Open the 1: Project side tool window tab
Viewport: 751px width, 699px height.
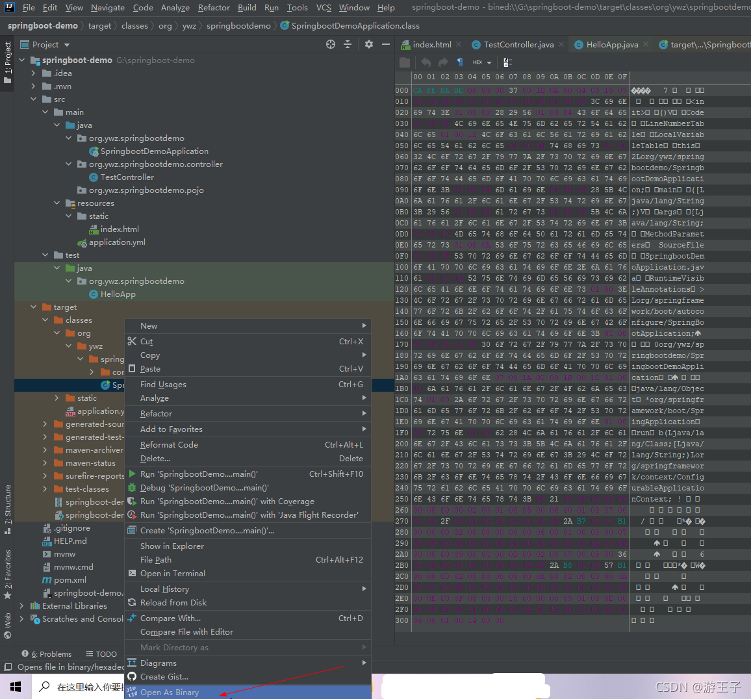click(x=7, y=62)
